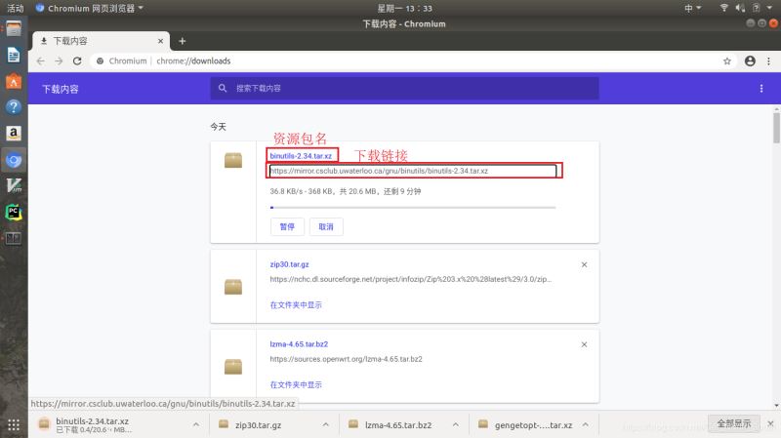Cancel the binutils download with 取消
The width and height of the screenshot is (781, 438).
[326, 226]
